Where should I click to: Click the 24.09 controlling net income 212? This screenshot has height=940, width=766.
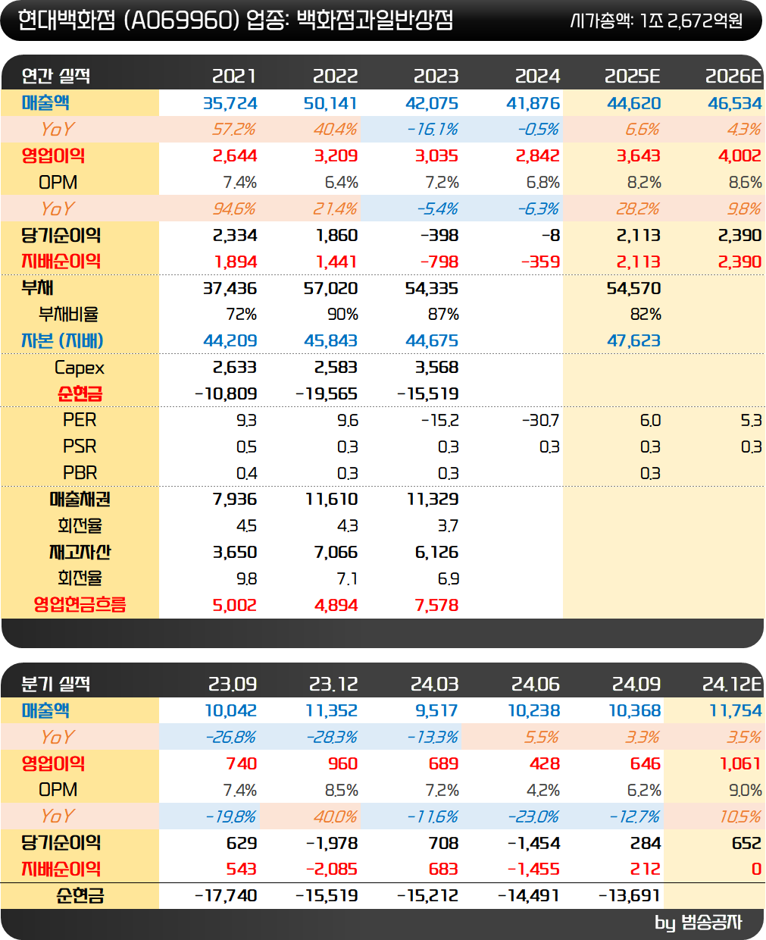[x=646, y=869]
